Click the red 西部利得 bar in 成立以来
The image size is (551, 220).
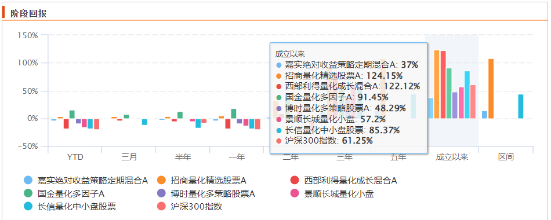[x=443, y=85]
